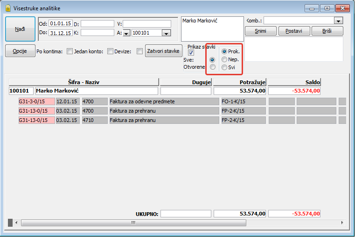
Task: Toggle the Jedan konto checkbox
Action: 111,51
